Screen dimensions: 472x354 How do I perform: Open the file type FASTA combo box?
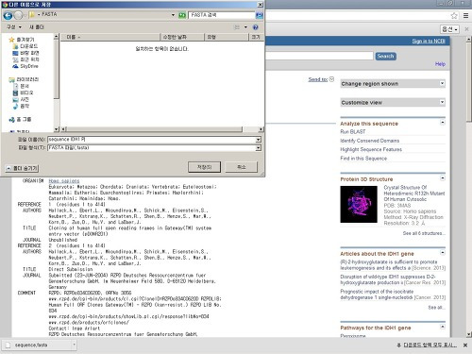(x=154, y=147)
